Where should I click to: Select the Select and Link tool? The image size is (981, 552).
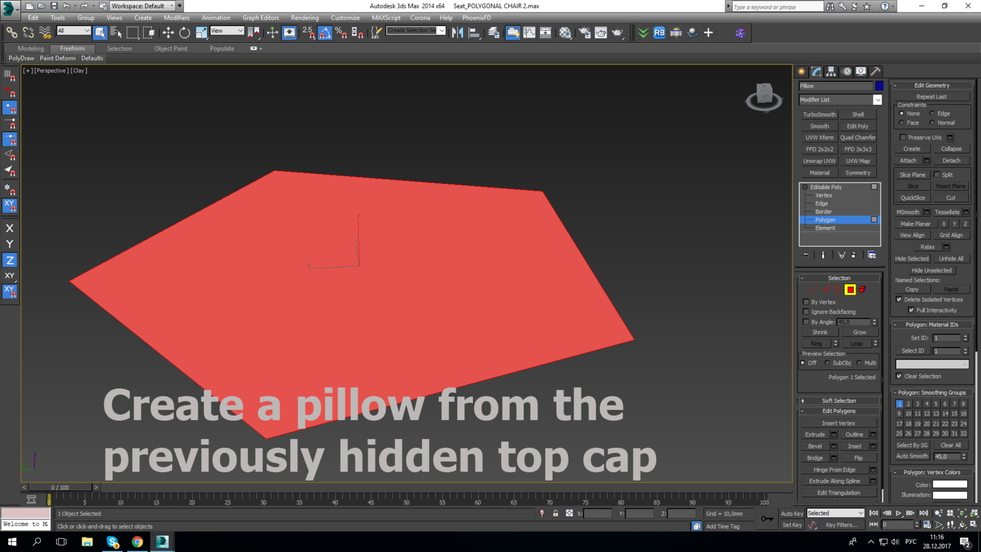12,32
